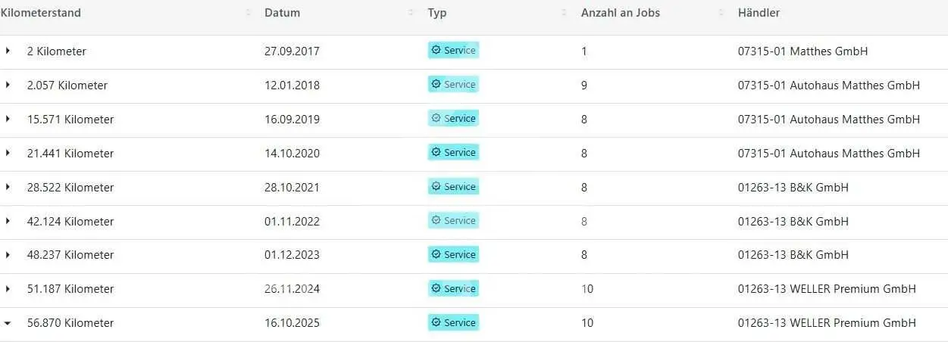The height and width of the screenshot is (342, 948).
Task: Expand the 28.522 Kilometer row
Action: [x=8, y=187]
